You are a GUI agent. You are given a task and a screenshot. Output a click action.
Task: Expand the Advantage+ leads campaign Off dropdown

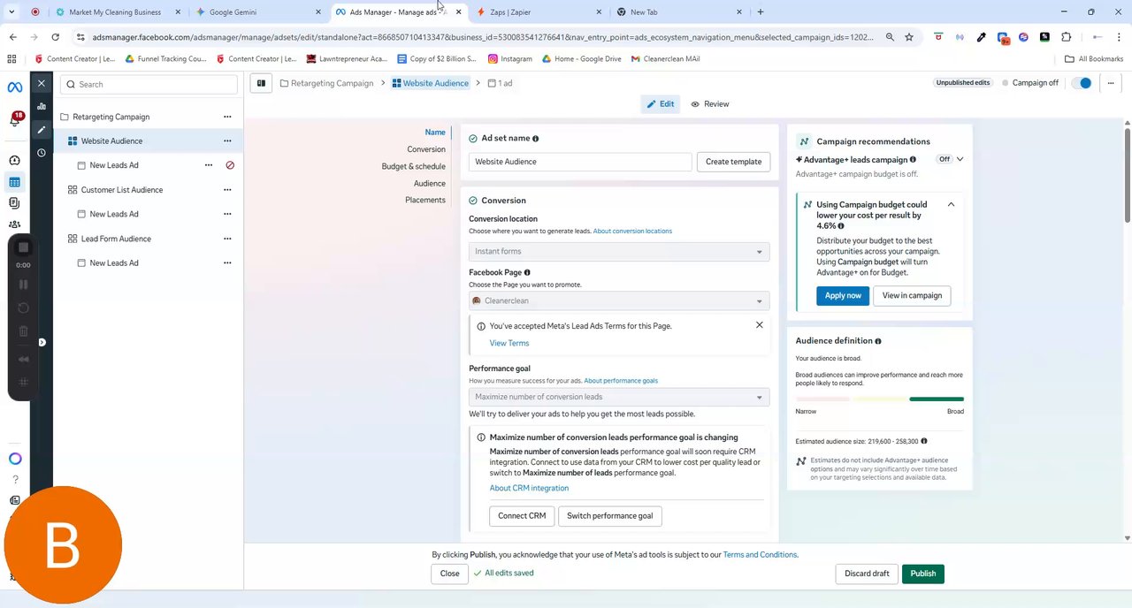click(951, 159)
